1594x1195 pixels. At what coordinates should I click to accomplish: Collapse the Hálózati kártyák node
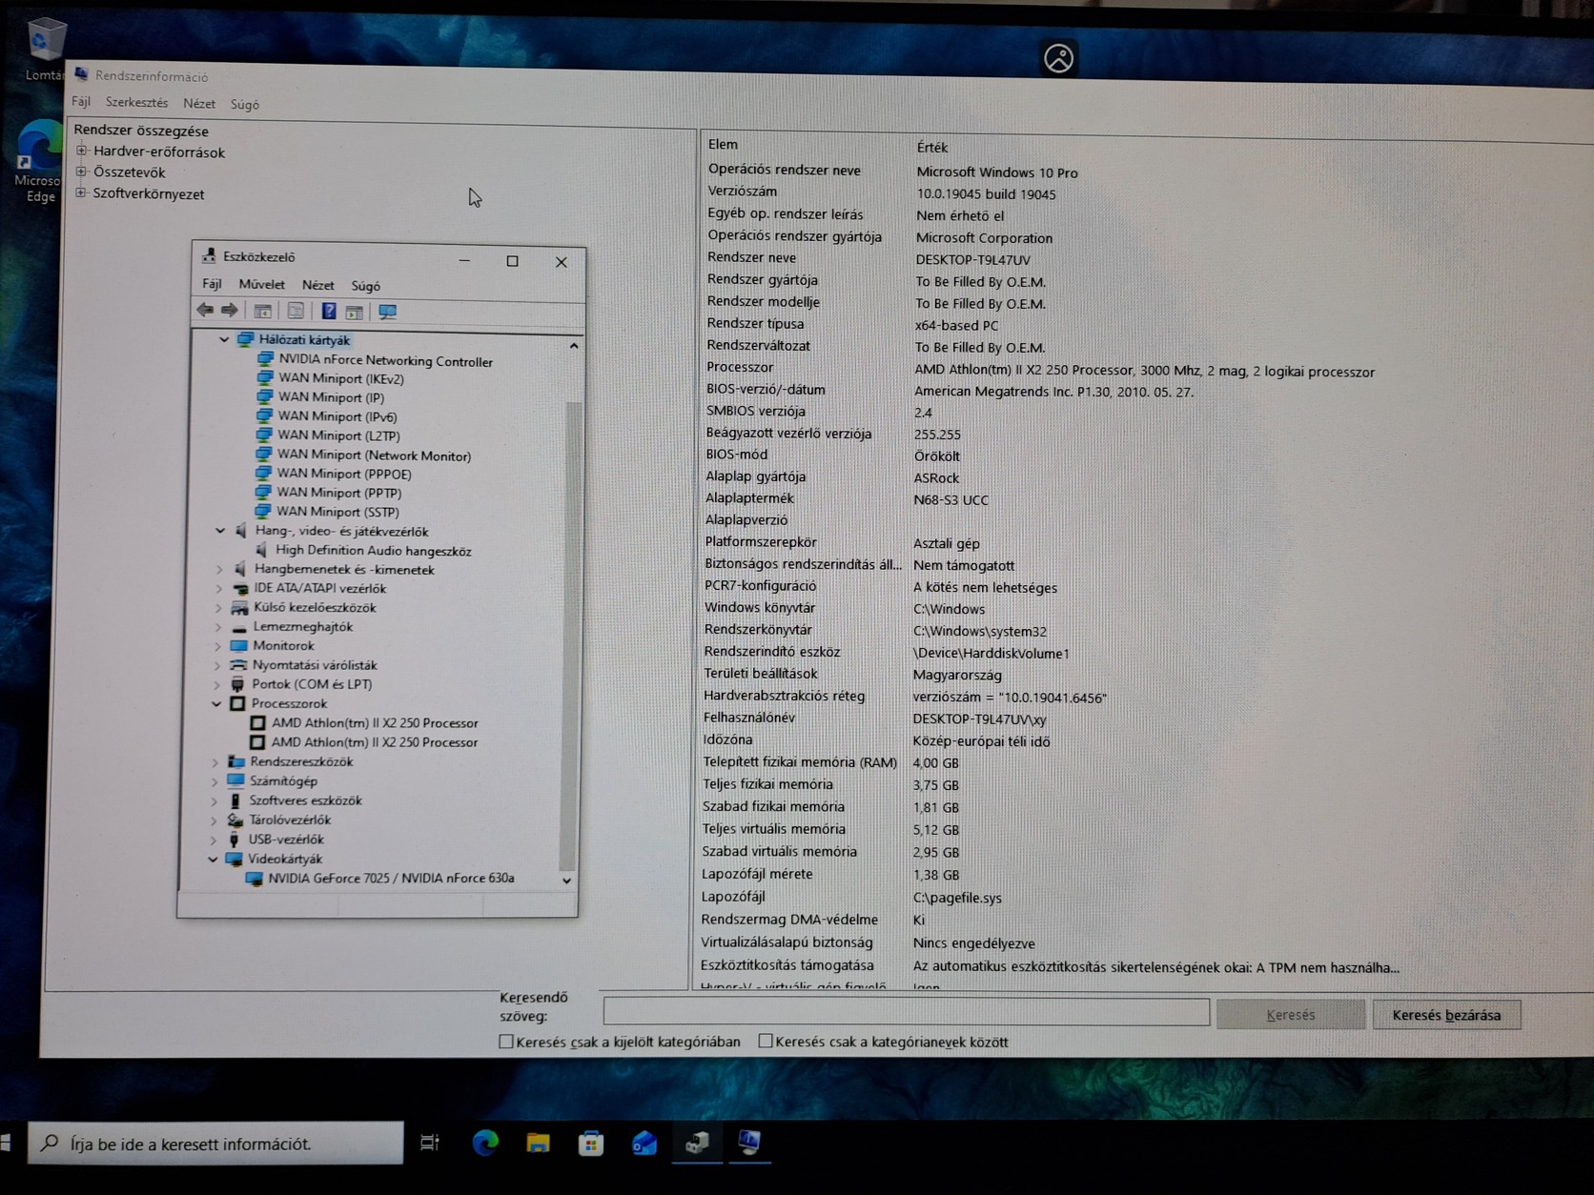click(225, 339)
